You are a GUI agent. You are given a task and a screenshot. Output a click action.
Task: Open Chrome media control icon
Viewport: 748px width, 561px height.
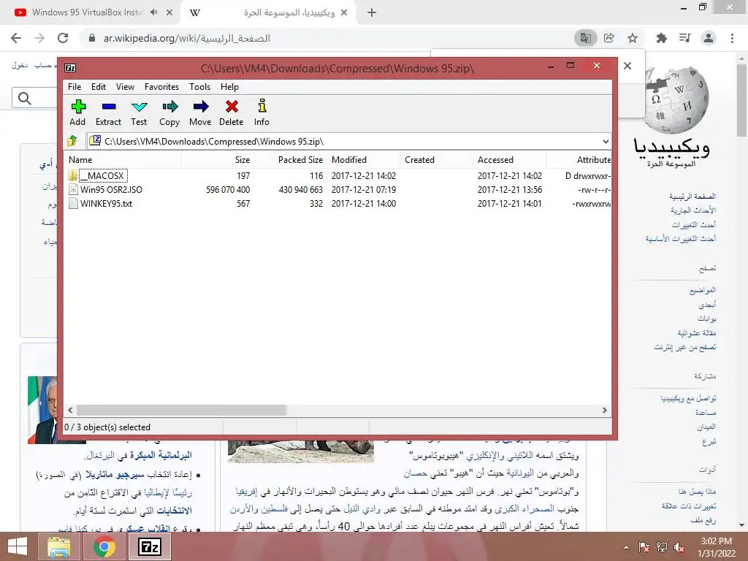click(x=685, y=38)
